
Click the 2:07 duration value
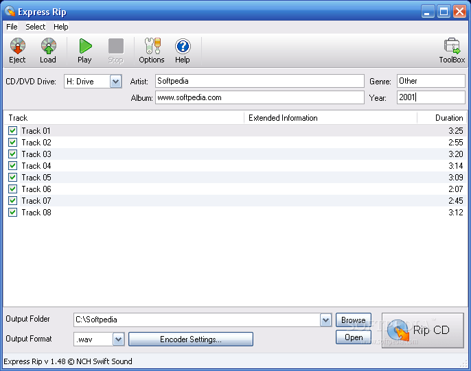tap(456, 189)
